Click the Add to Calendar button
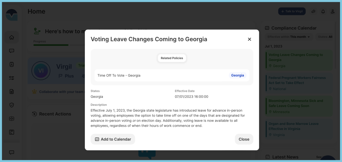This screenshot has height=162, width=342. [113, 139]
